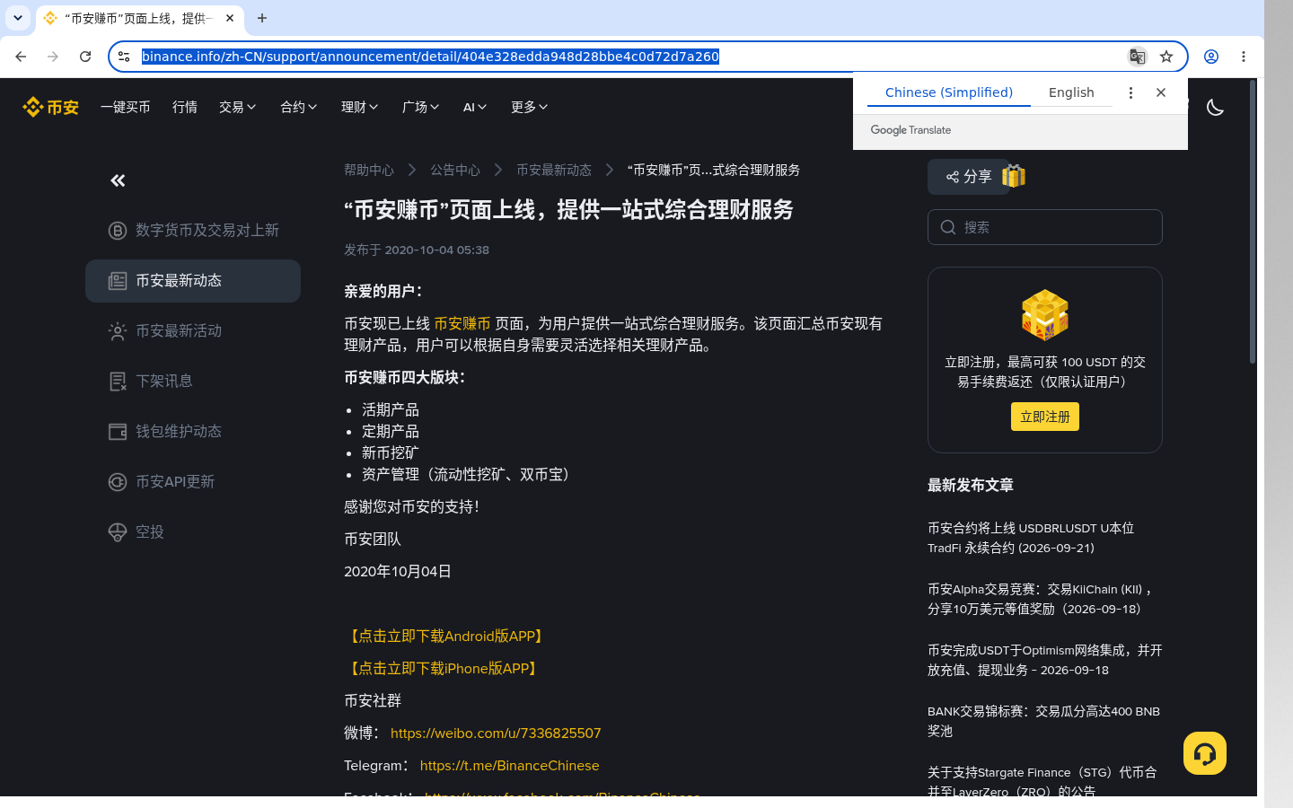This screenshot has width=1293, height=808.
Task: Click the 钱包维护动态 wallet icon
Action: click(x=118, y=432)
